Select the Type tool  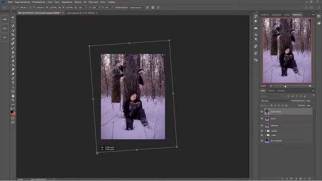coord(13,82)
